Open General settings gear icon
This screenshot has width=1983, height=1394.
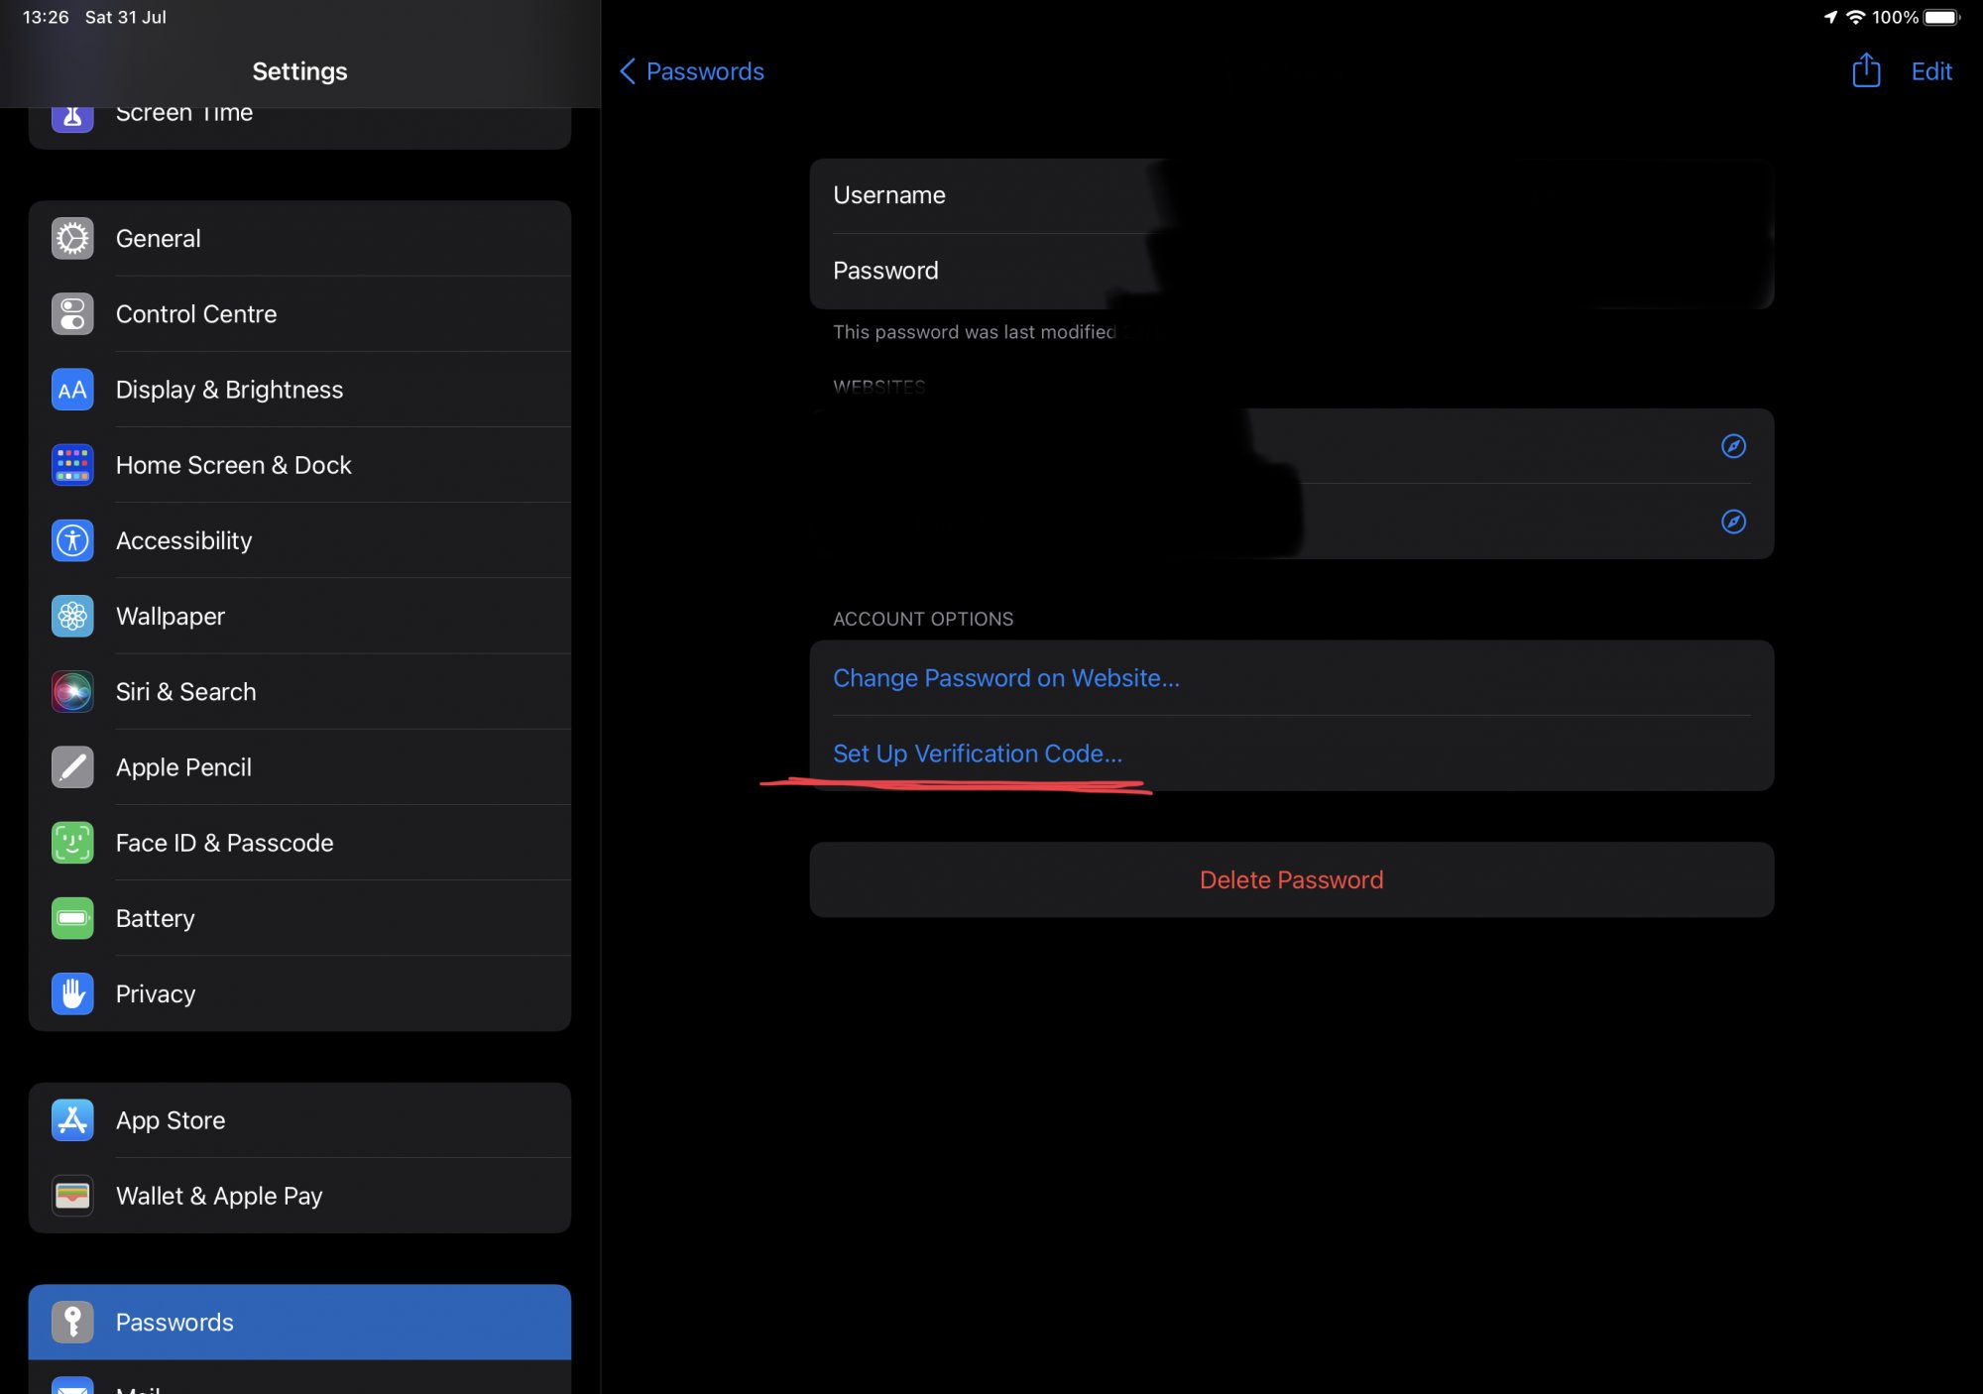tap(72, 239)
